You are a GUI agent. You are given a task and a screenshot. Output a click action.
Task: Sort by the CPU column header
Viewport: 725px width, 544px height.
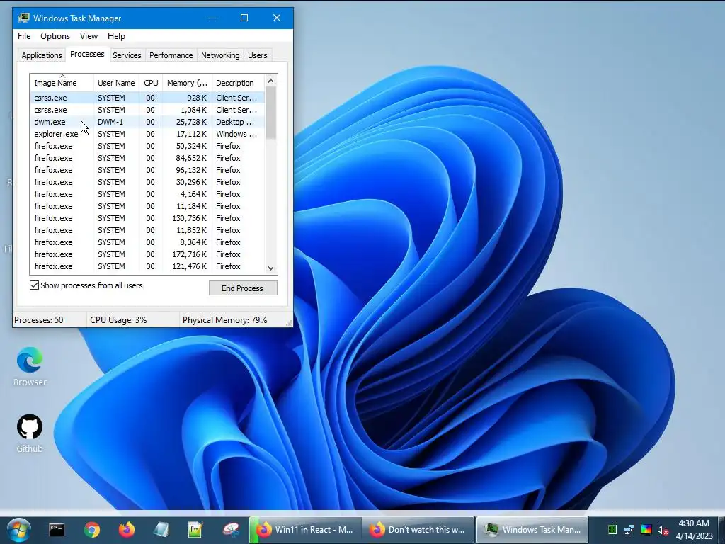151,83
